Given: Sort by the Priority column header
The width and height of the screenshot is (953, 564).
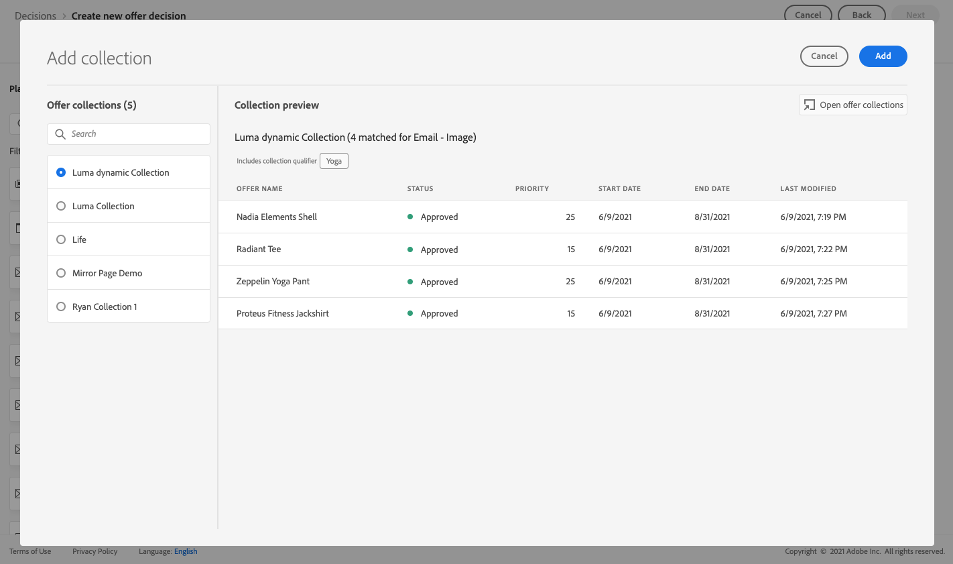Looking at the screenshot, I should click(x=532, y=189).
